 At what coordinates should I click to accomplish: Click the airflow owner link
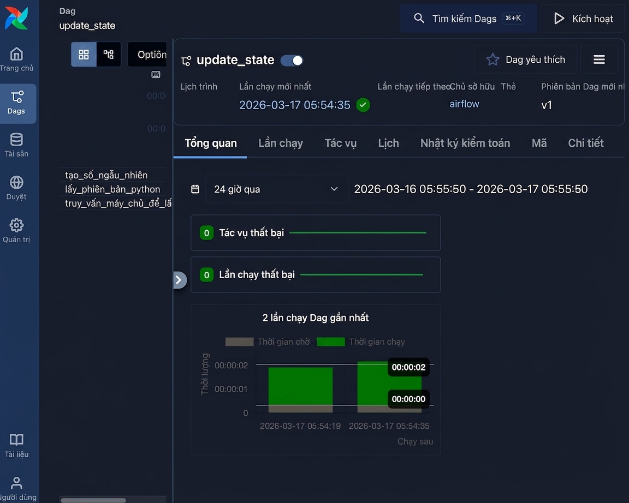click(x=464, y=104)
